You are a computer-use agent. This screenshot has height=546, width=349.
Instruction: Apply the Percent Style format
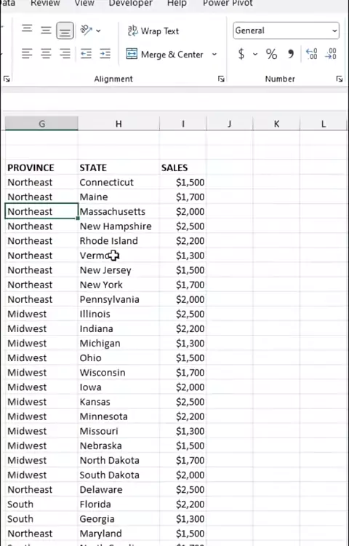(271, 54)
